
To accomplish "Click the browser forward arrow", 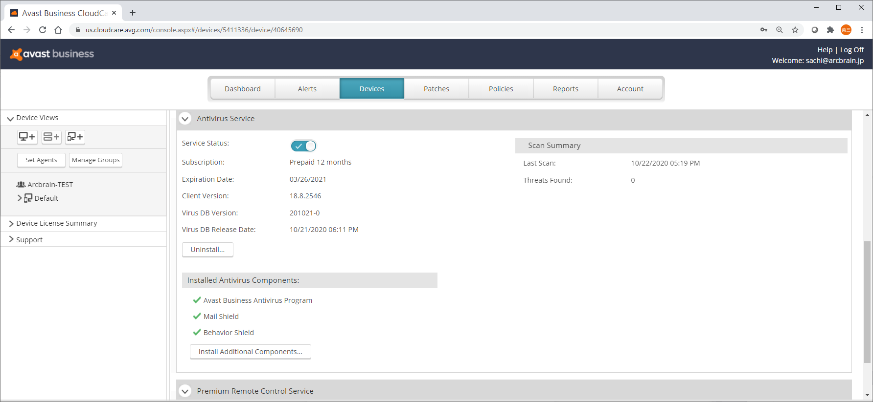I will (x=27, y=30).
